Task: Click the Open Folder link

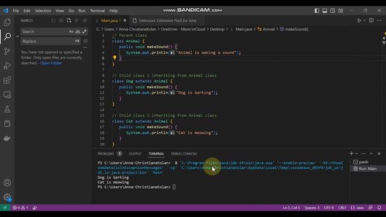Action: click(51, 63)
